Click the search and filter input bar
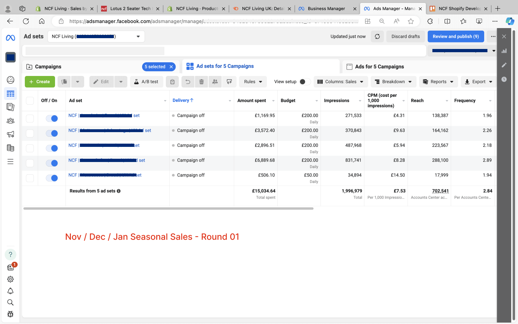The width and height of the screenshot is (518, 324). click(224, 51)
